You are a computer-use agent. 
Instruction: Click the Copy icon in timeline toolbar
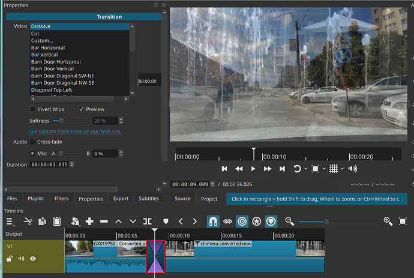(x=42, y=222)
